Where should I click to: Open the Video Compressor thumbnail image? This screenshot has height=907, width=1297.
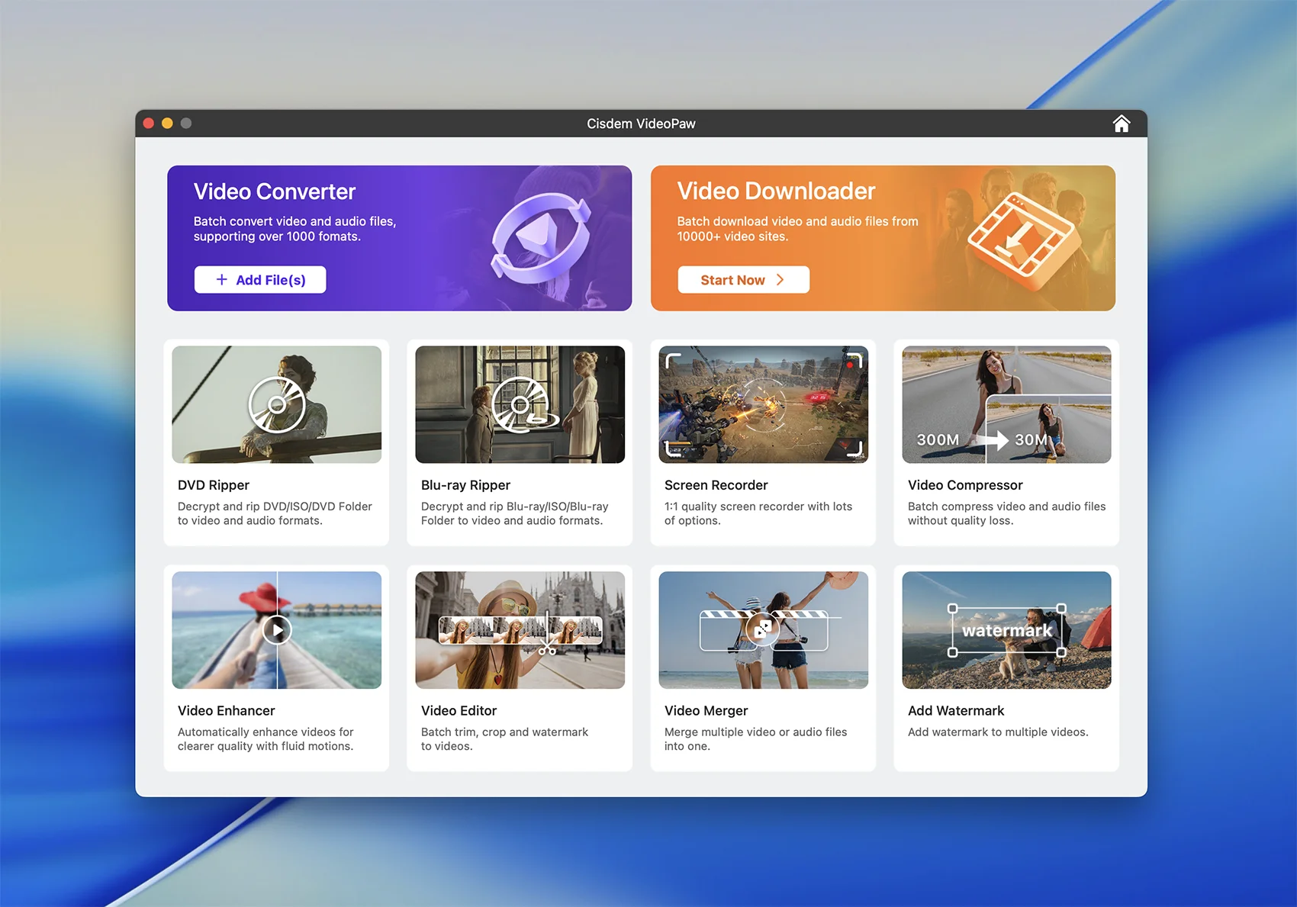(x=1006, y=404)
